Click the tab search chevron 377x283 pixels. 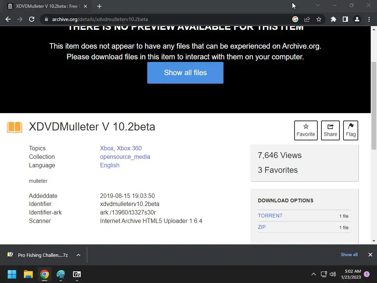pos(318,5)
